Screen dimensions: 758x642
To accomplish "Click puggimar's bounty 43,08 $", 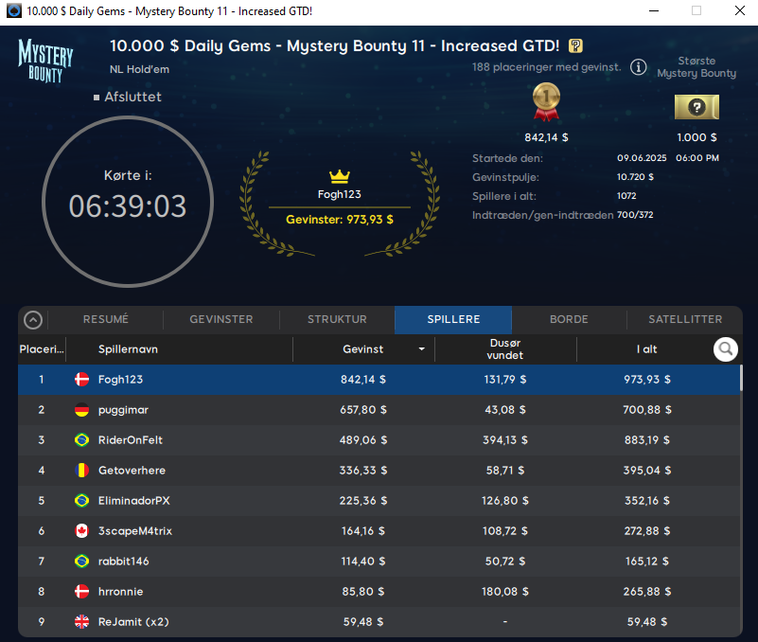I will pos(505,410).
